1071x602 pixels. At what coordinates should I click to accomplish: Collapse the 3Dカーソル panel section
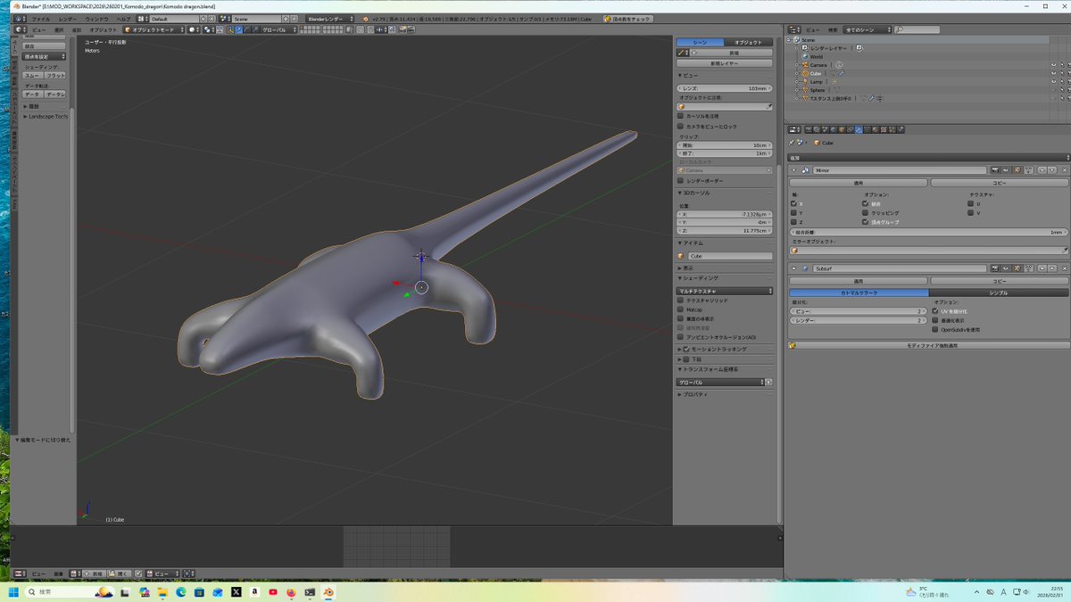[x=693, y=193]
